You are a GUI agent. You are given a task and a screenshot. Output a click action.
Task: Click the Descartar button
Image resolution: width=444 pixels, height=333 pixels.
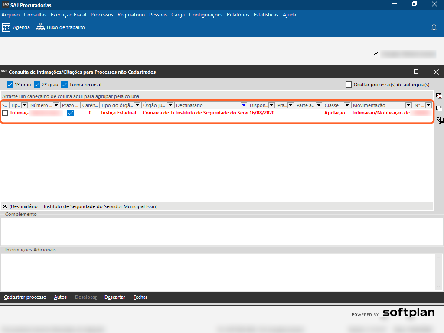click(x=115, y=297)
